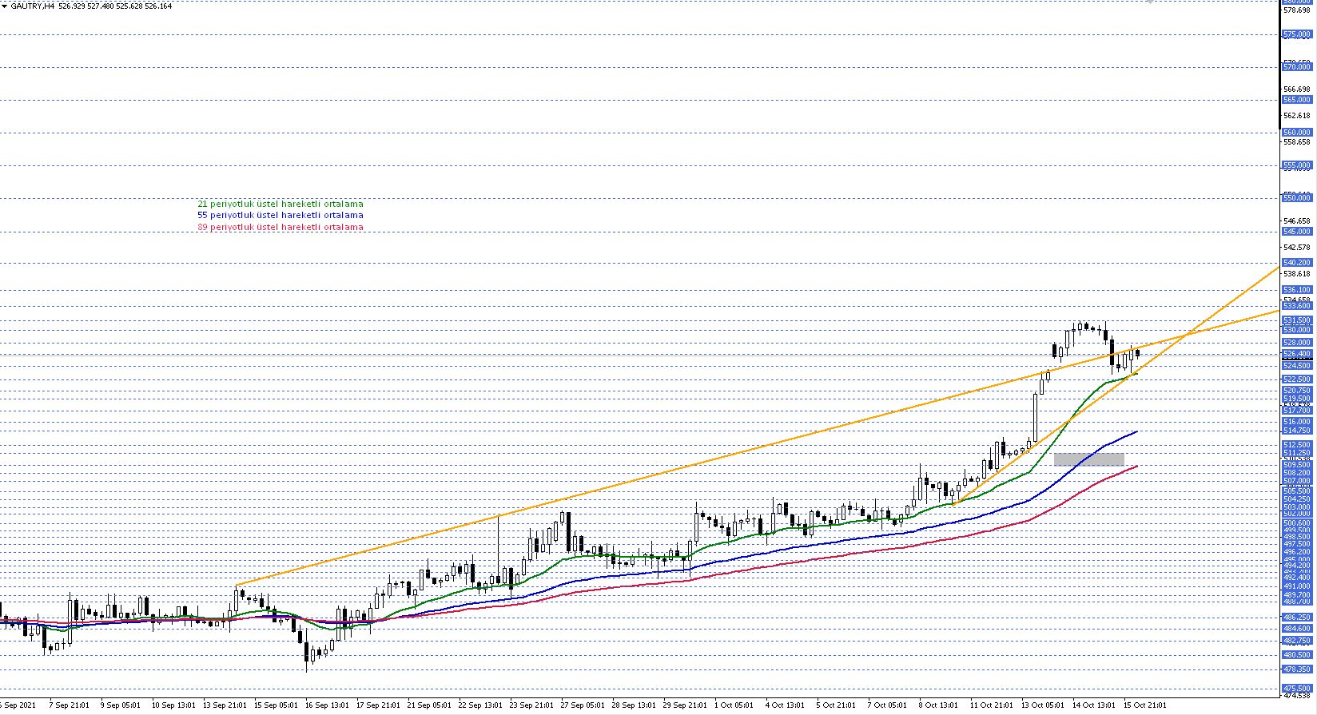Click the '27 Sep 05:01' time axis label
This screenshot has height=715, width=1317.
pyautogui.click(x=583, y=705)
